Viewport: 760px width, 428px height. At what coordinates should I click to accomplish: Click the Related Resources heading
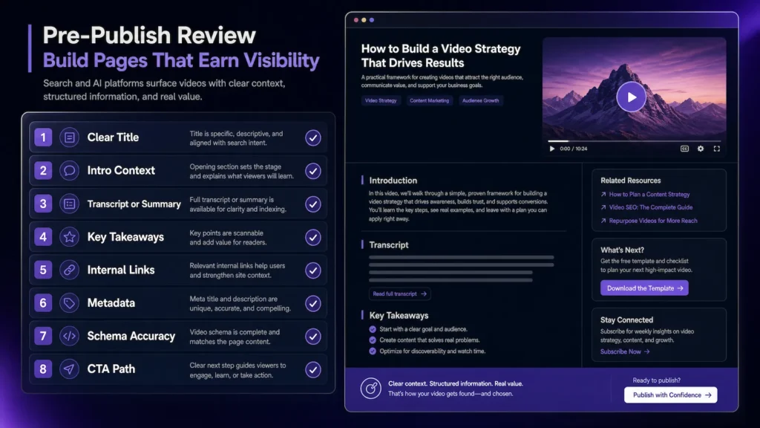(631, 181)
